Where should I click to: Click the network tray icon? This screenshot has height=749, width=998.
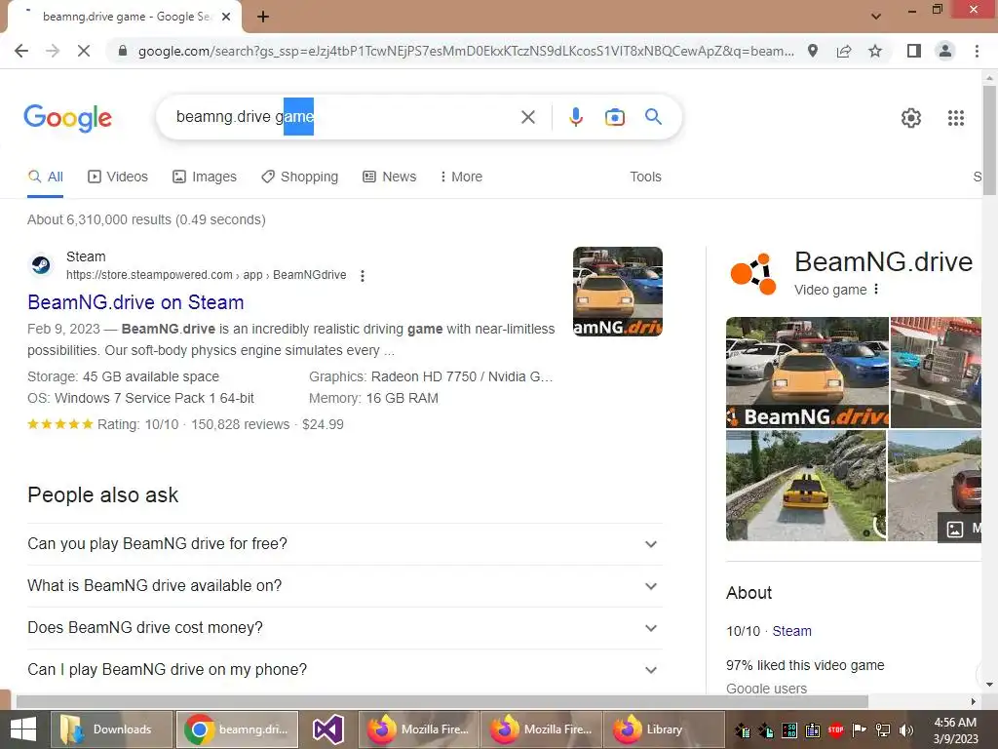(883, 730)
